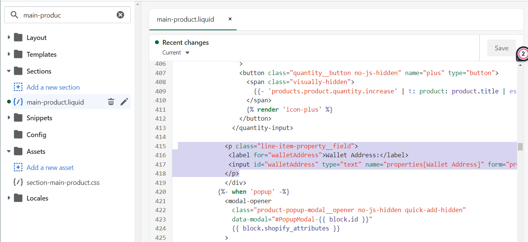528x242 pixels.
Task: Click the Snippets folder icon
Action: (18, 118)
